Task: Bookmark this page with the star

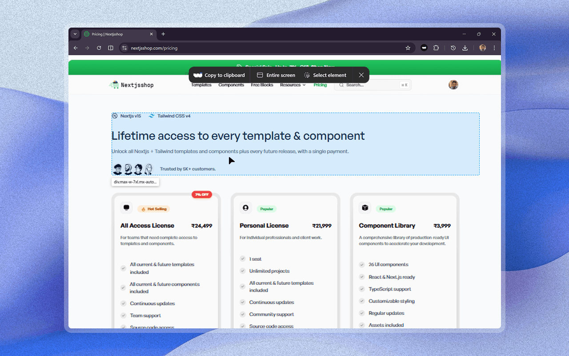Action: coord(408,48)
